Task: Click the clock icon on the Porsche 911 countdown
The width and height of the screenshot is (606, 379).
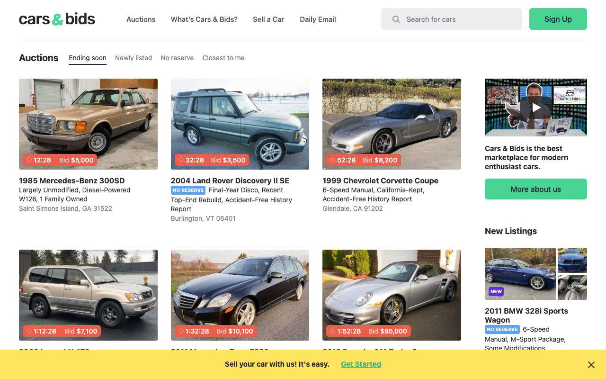Action: pyautogui.click(x=332, y=331)
